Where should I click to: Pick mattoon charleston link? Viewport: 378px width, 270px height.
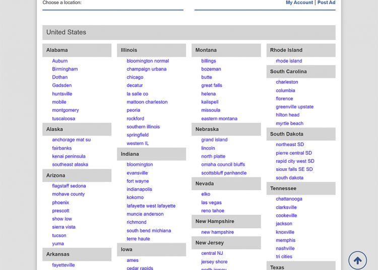click(x=147, y=102)
